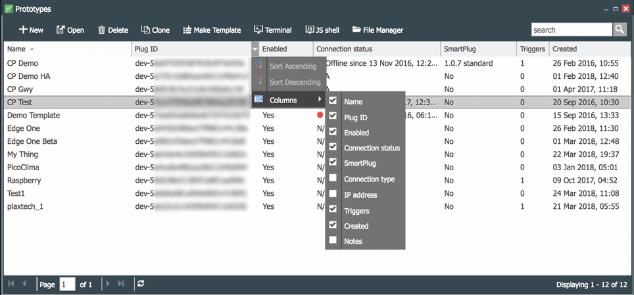Viewport: 634px width, 295px height.
Task: Select the Edge One Beta row
Action: 316,141
